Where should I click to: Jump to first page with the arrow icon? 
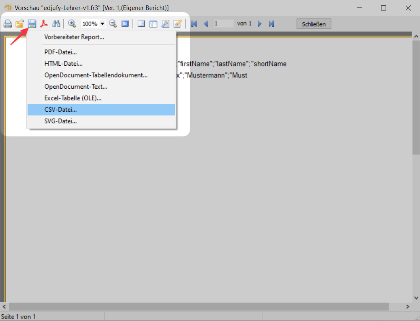193,23
